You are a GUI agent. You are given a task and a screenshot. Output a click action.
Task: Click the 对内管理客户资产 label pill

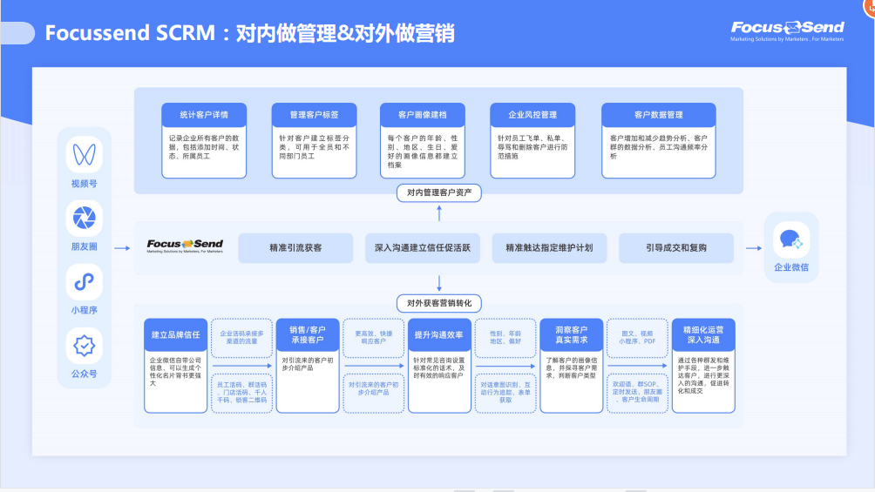439,193
